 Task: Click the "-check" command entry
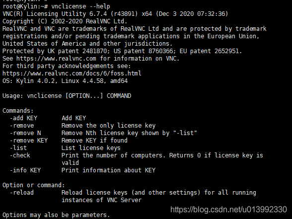click(20, 155)
